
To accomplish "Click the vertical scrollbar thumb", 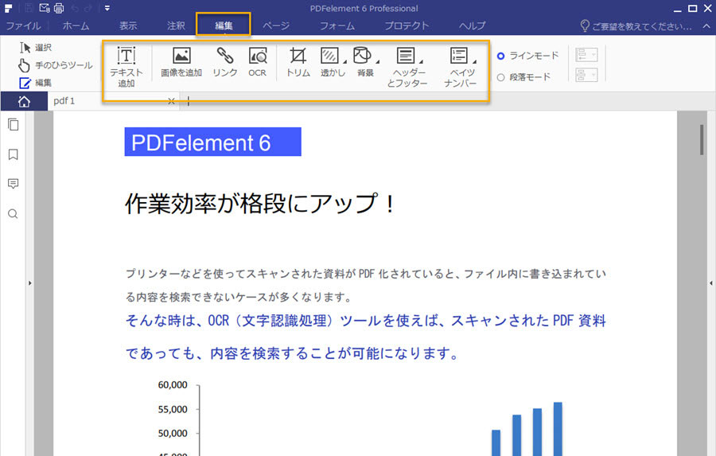I will click(x=700, y=138).
